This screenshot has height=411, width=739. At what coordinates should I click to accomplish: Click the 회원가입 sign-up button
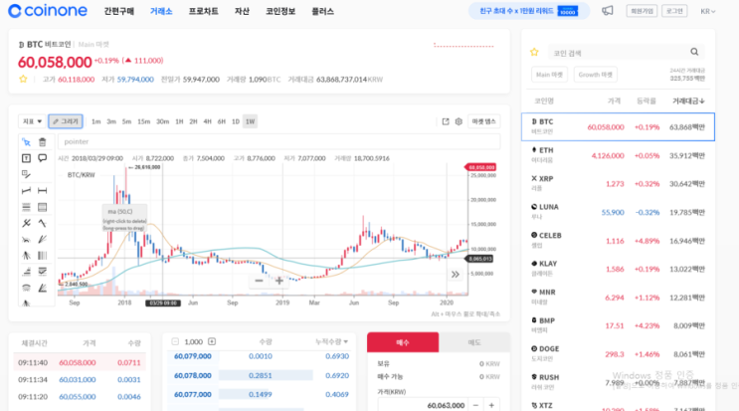642,11
